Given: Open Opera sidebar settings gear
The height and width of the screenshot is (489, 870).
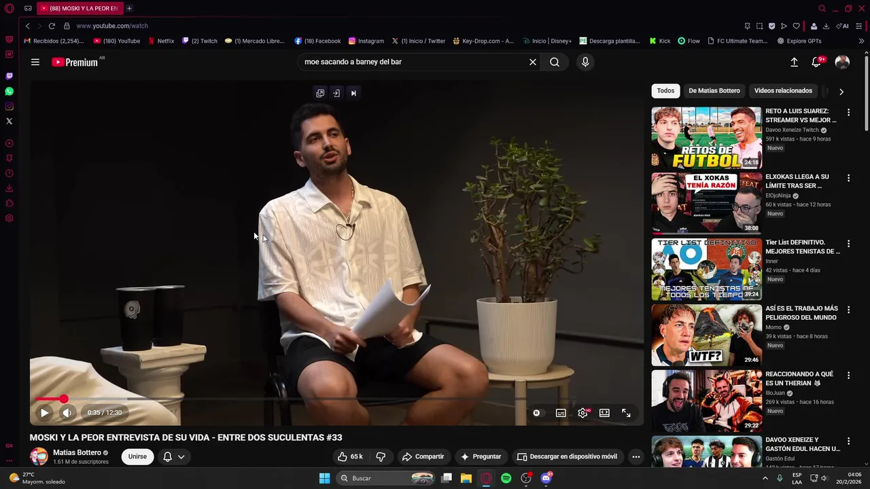Looking at the screenshot, I should [x=9, y=218].
